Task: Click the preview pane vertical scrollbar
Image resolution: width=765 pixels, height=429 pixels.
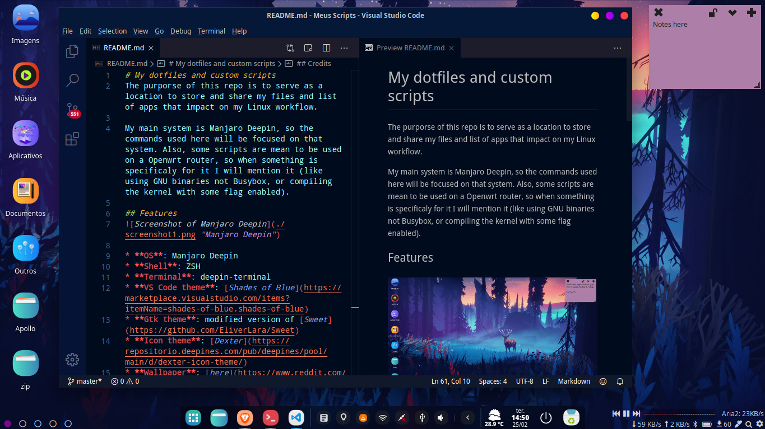Action: click(629, 89)
